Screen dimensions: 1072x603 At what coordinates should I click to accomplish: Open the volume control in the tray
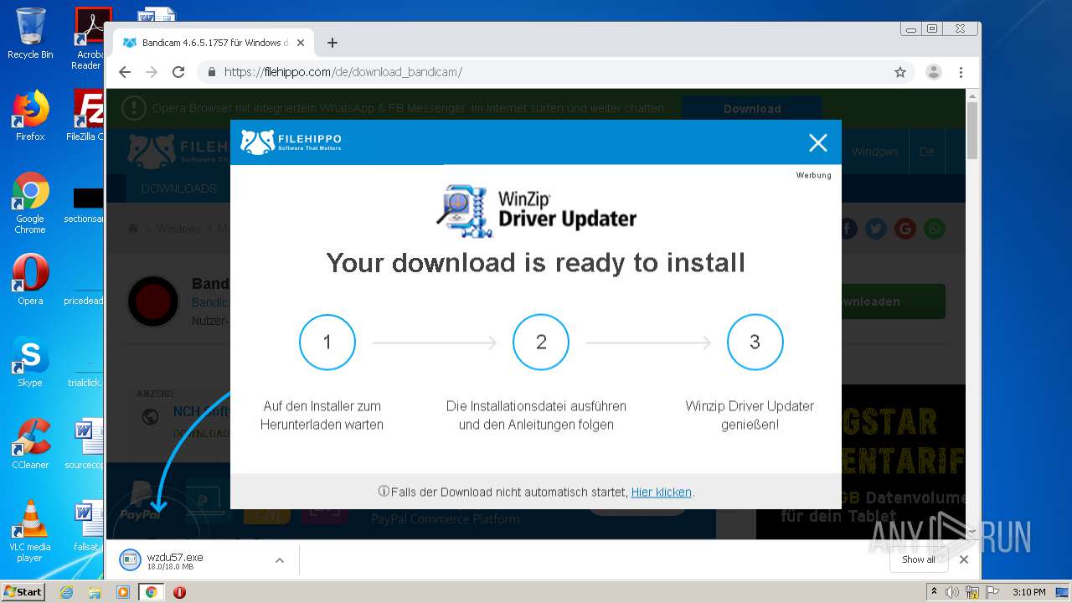(952, 592)
